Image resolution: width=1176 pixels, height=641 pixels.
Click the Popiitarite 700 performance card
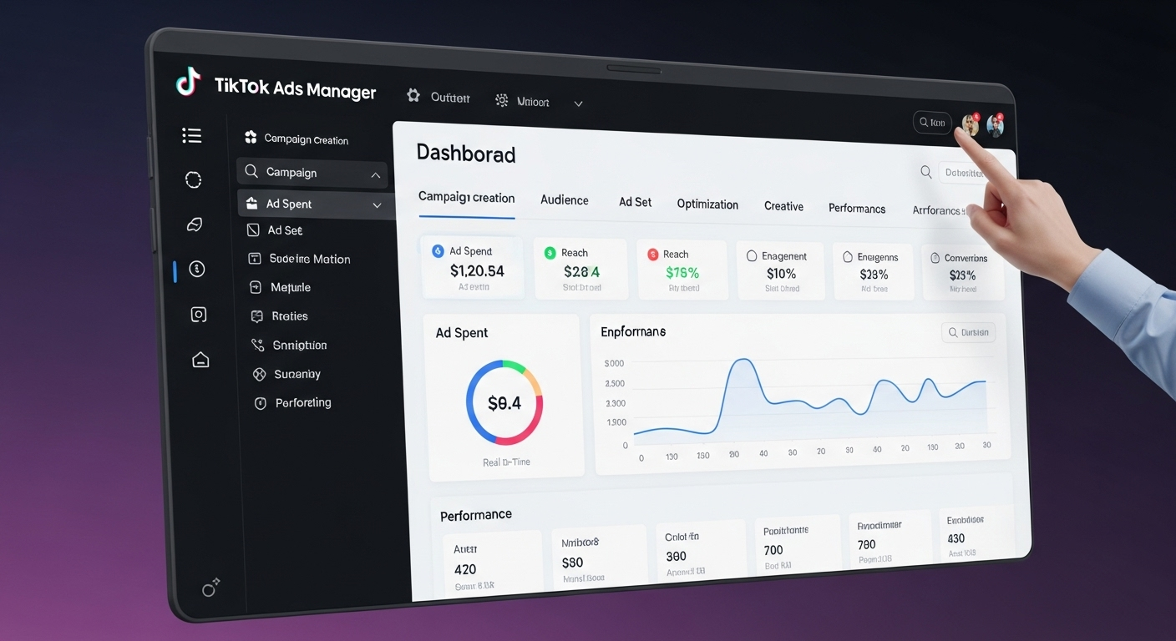(x=797, y=545)
